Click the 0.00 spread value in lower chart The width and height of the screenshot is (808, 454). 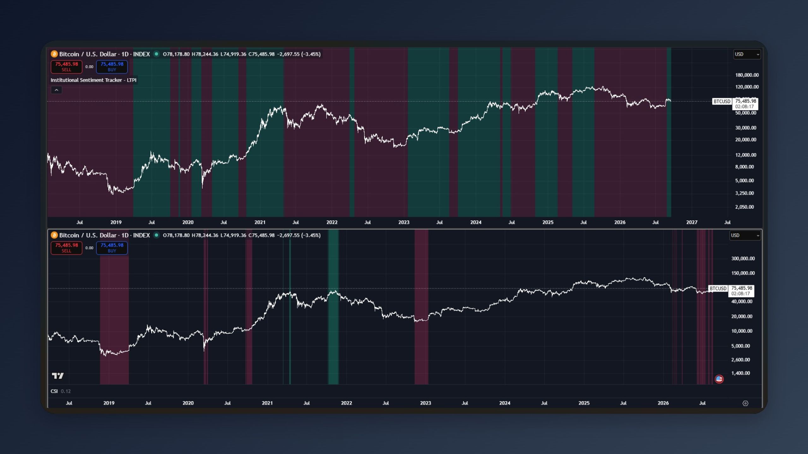point(89,248)
